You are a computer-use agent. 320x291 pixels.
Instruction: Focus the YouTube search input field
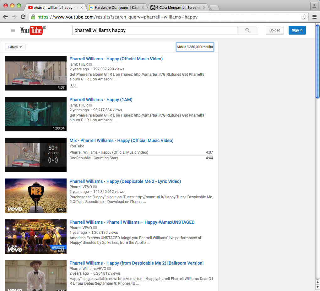[155, 30]
